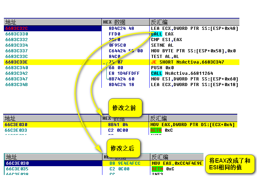
Task: Select address 6683C342
Action: [17, 73]
